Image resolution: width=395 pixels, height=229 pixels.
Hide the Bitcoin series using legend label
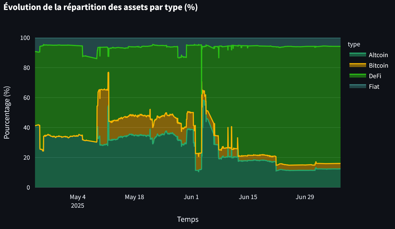pos(378,65)
